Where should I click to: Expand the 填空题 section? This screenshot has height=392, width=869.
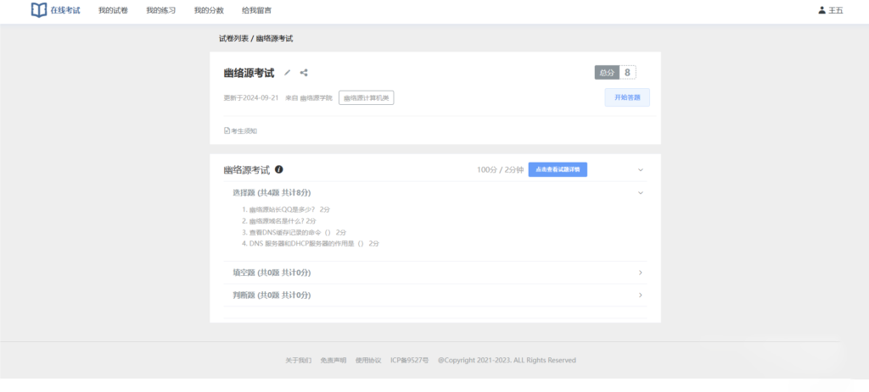pyautogui.click(x=641, y=273)
